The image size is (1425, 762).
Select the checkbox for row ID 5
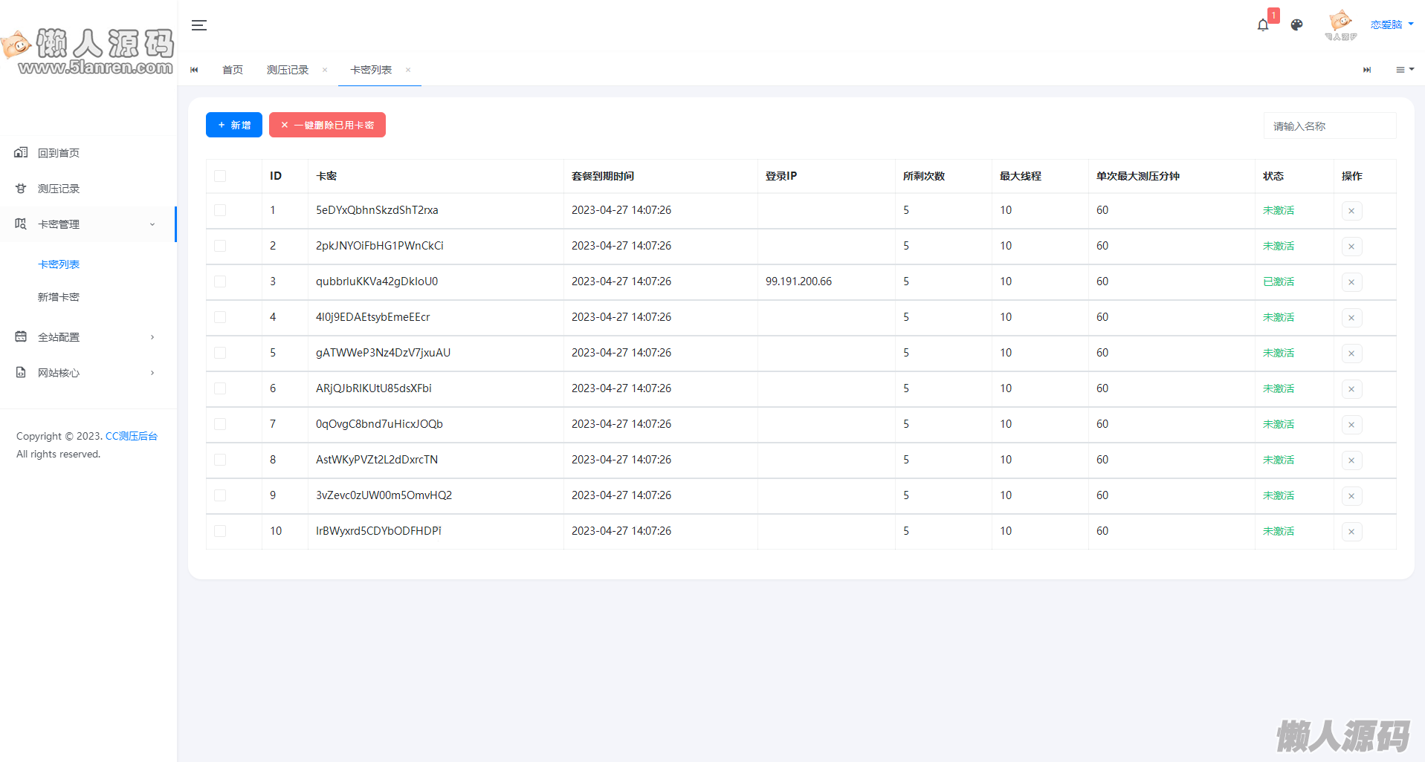point(220,353)
